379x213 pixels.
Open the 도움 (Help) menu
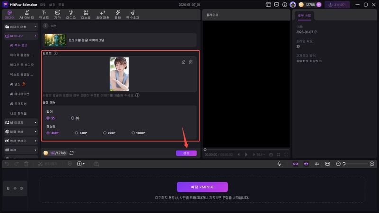point(61,5)
